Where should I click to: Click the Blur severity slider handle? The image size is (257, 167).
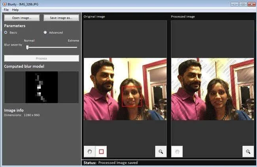[x=27, y=47]
